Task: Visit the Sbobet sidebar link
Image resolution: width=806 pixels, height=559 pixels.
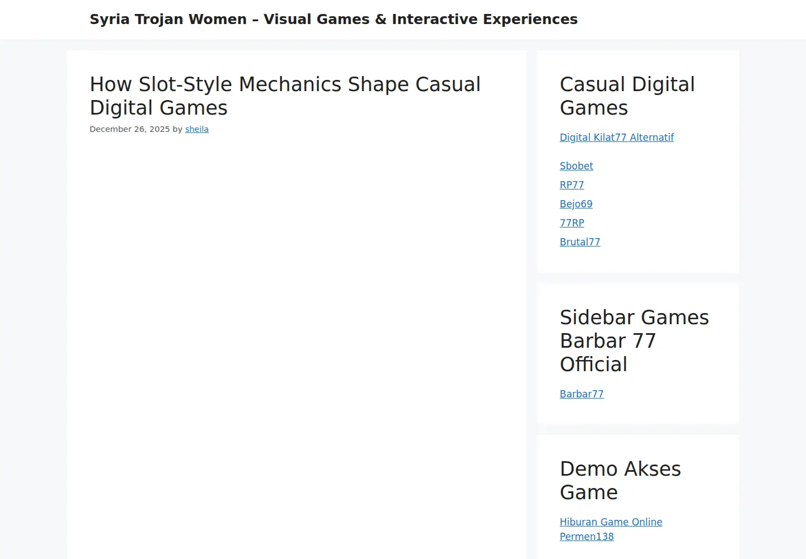Action: [x=577, y=166]
